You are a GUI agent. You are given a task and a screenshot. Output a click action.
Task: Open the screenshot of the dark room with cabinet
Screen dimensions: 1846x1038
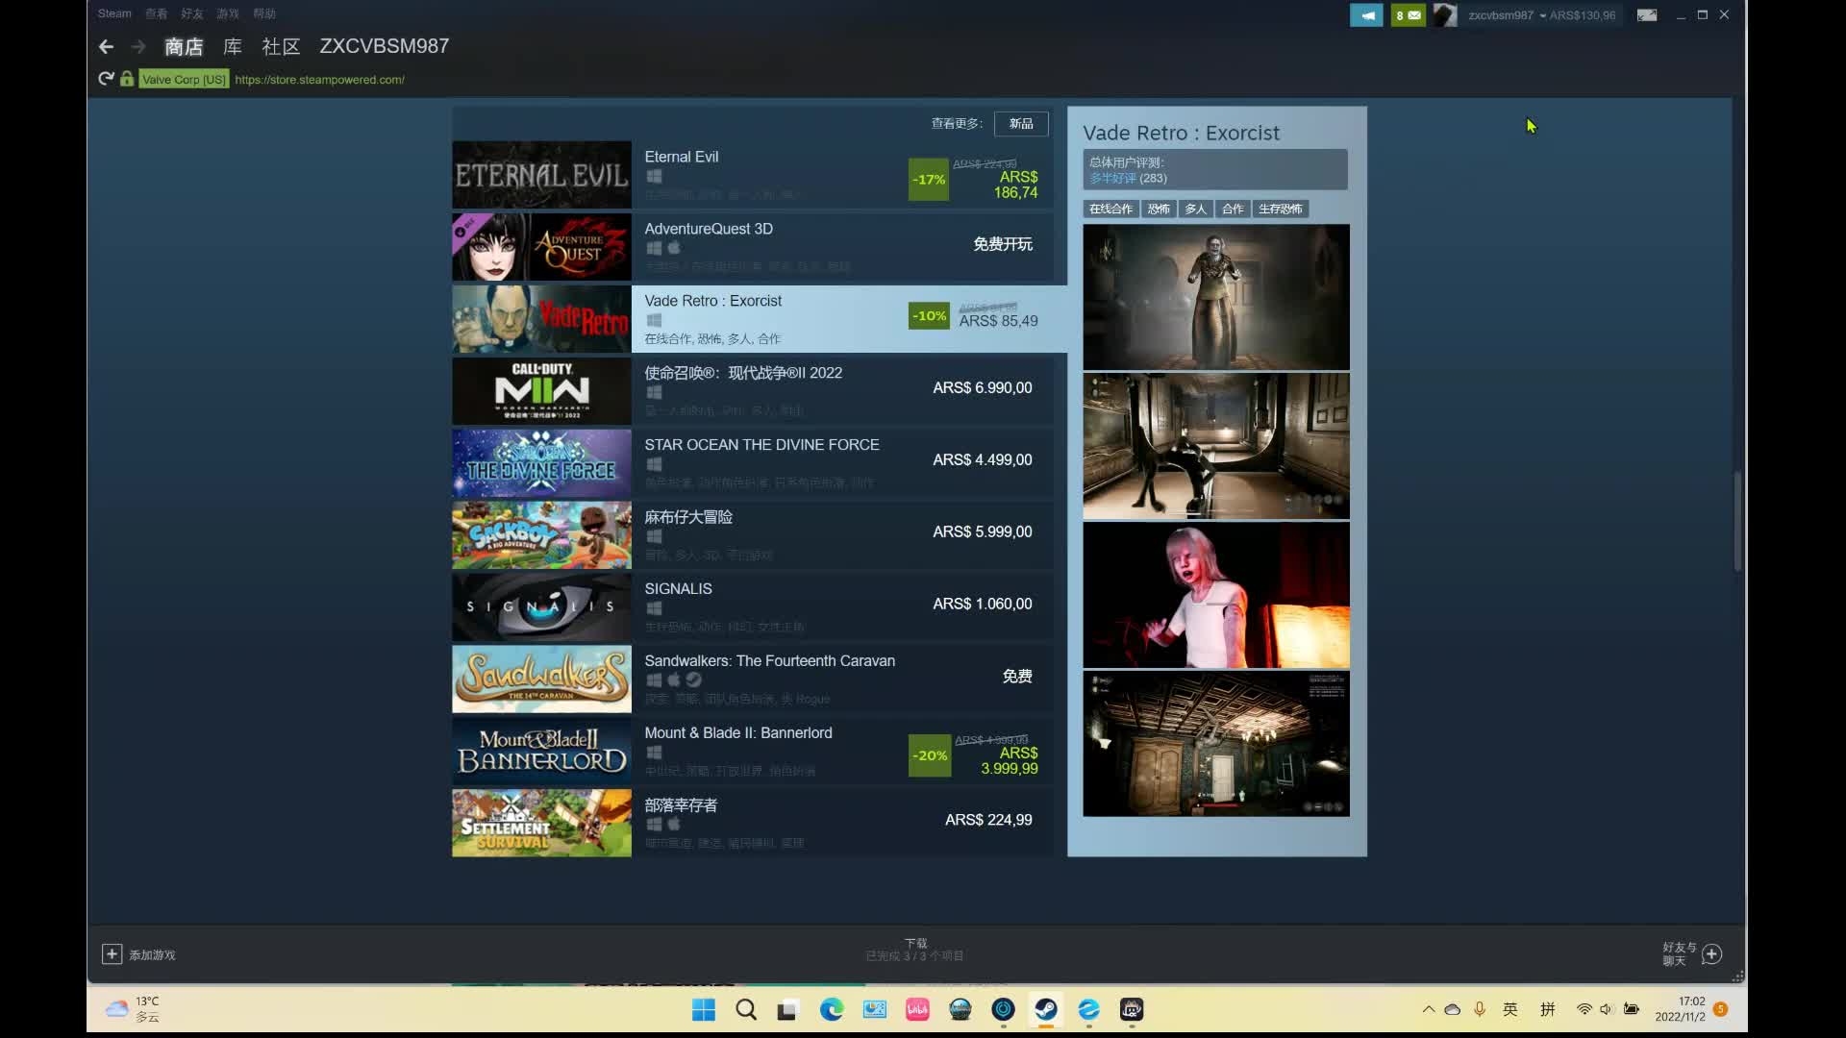[1216, 744]
